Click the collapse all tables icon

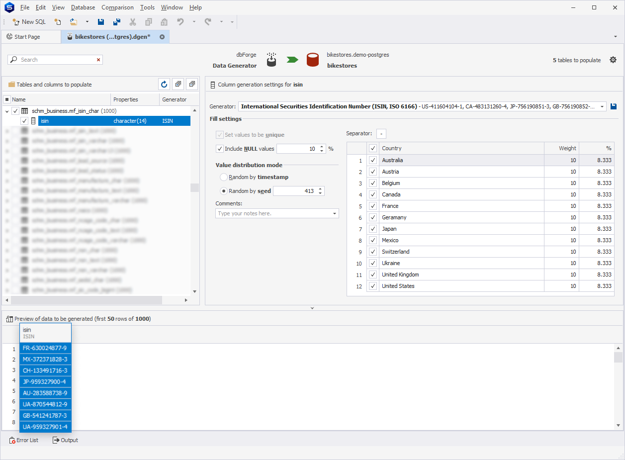192,84
